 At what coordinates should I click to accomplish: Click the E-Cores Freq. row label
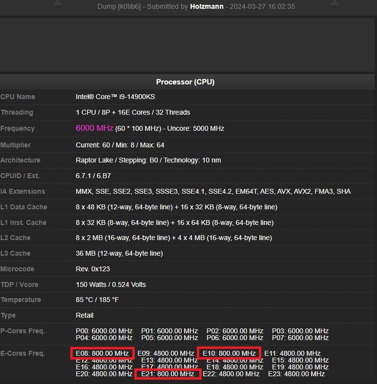click(x=22, y=353)
